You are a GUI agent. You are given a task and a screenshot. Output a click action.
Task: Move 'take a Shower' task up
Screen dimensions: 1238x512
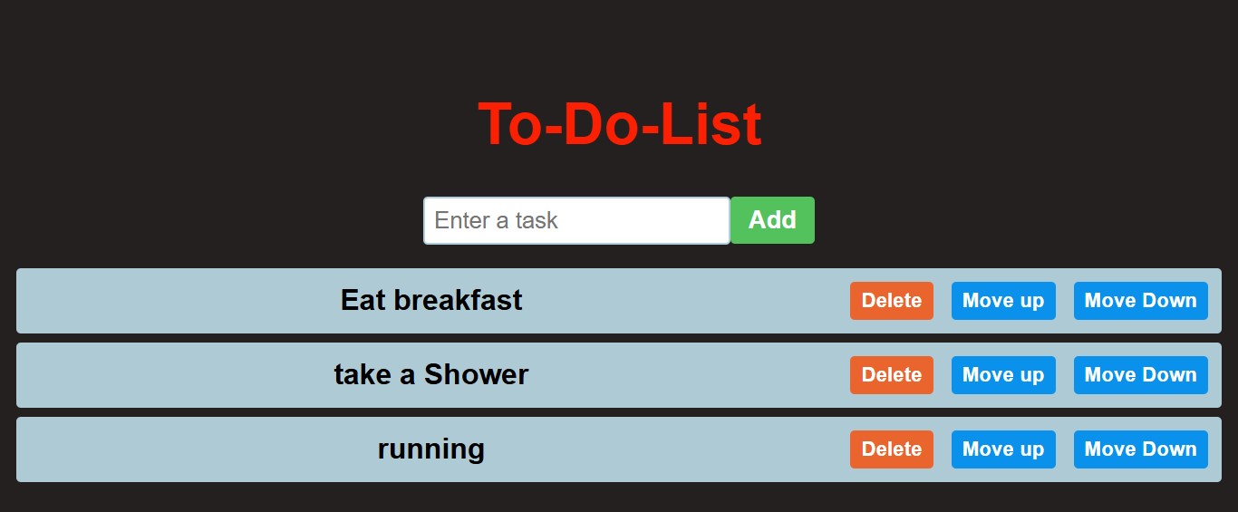[1002, 375]
